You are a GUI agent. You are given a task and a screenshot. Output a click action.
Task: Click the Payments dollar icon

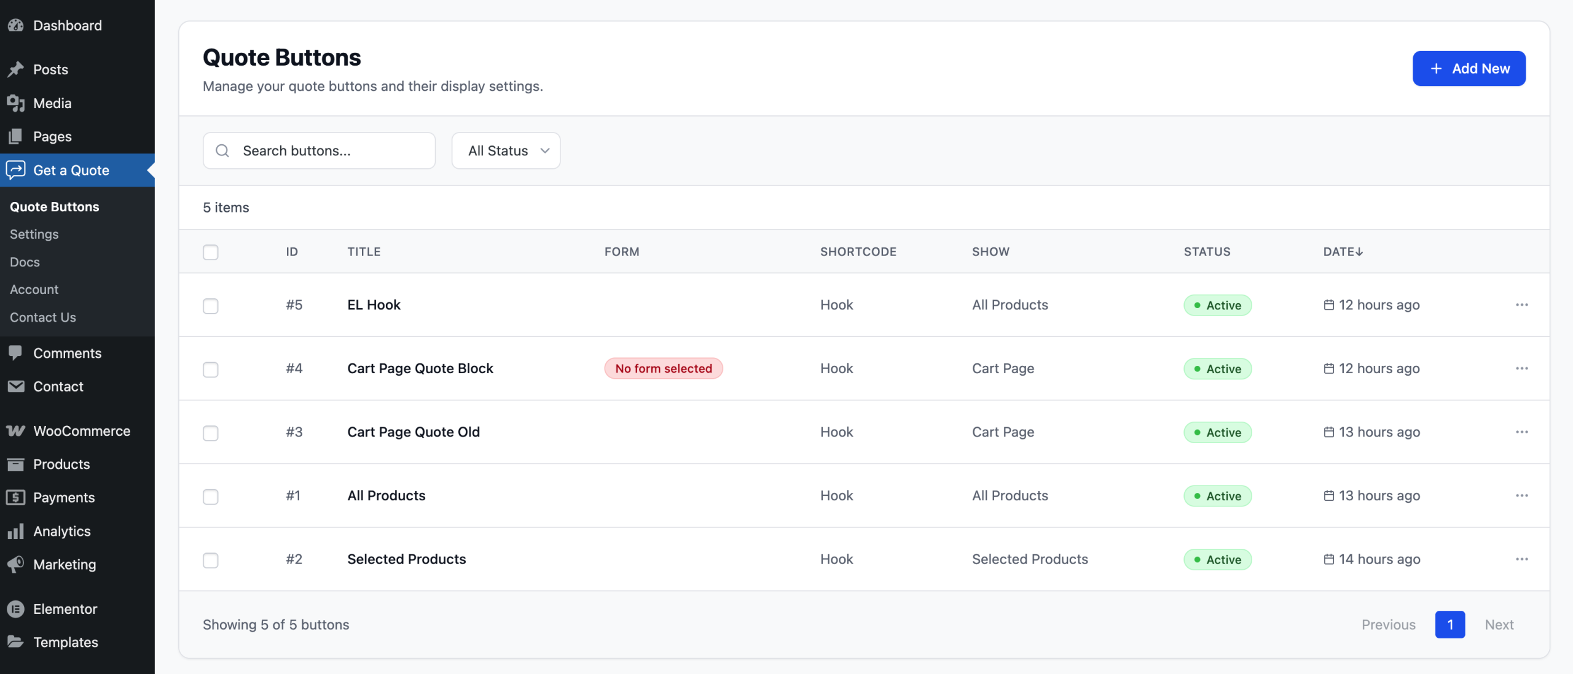point(15,497)
